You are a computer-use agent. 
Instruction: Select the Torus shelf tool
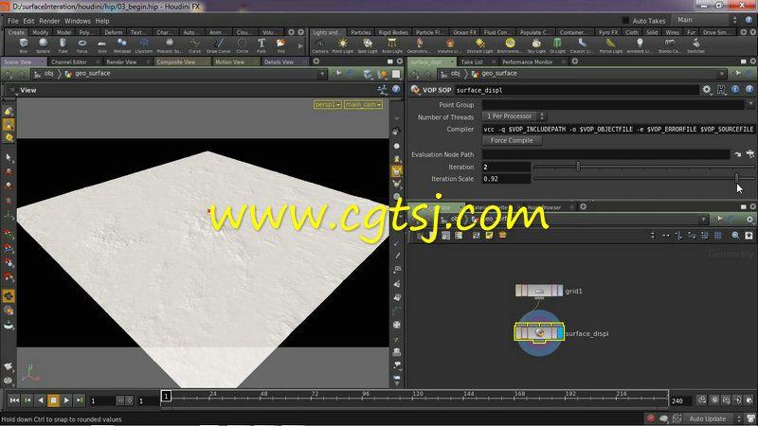click(x=82, y=45)
